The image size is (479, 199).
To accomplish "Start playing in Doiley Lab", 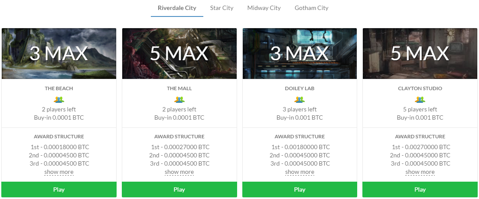I will (300, 189).
